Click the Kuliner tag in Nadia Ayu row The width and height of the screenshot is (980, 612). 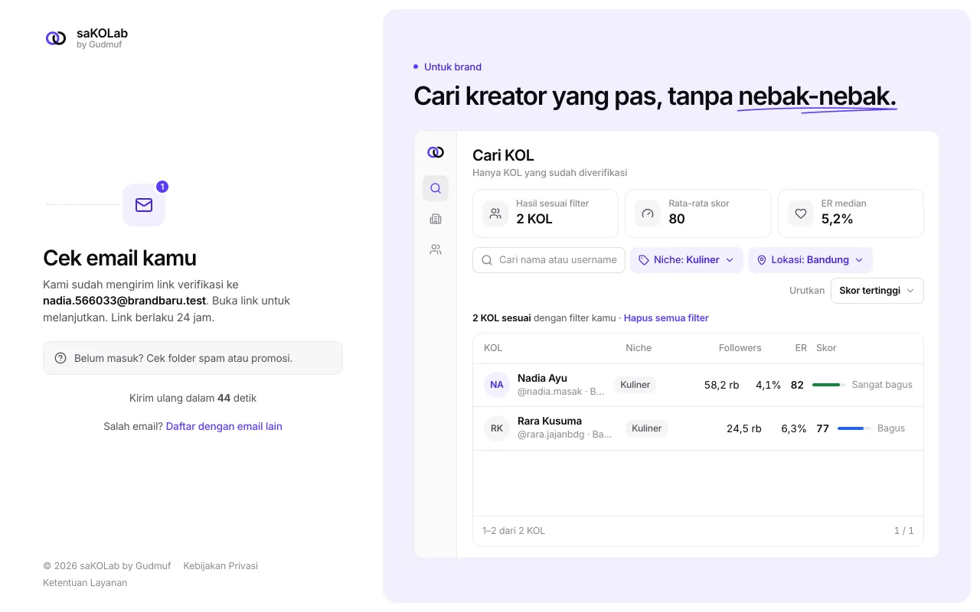point(635,385)
